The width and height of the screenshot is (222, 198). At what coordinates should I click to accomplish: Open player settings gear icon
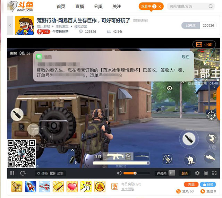click(x=197, y=173)
